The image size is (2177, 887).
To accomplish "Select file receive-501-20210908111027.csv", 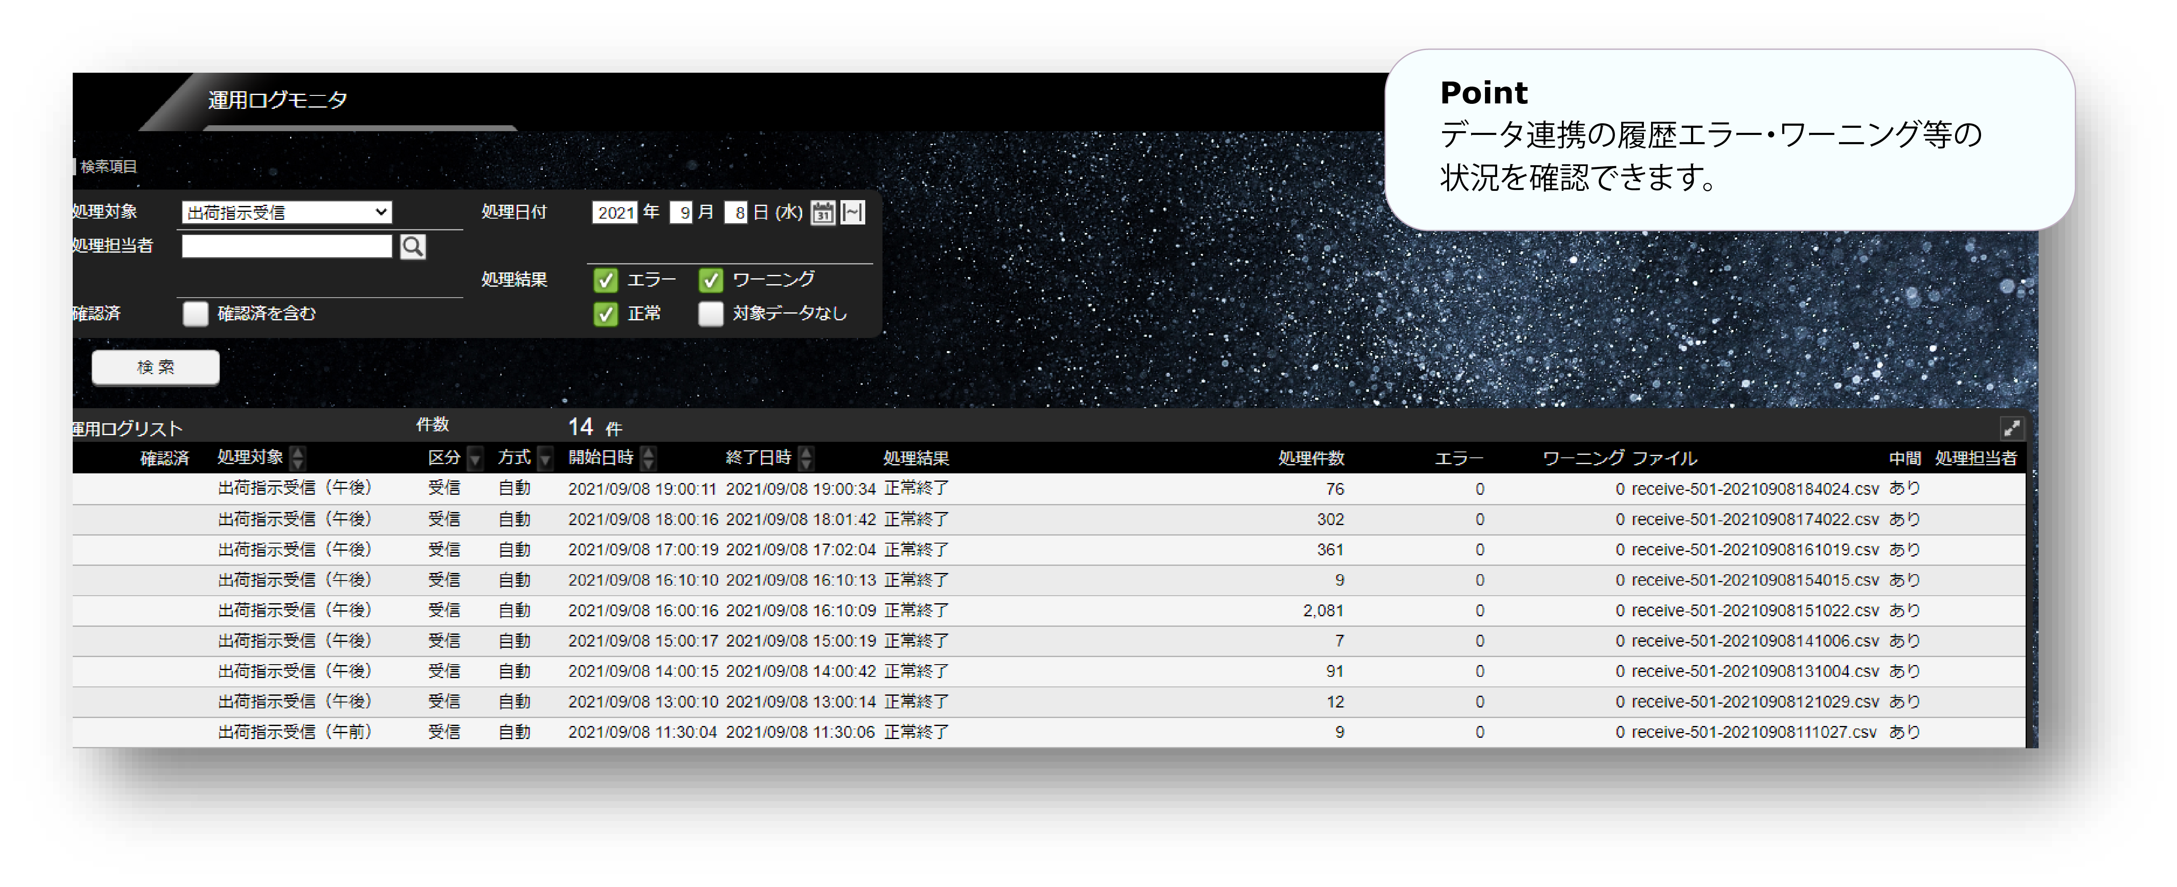I will (1754, 732).
